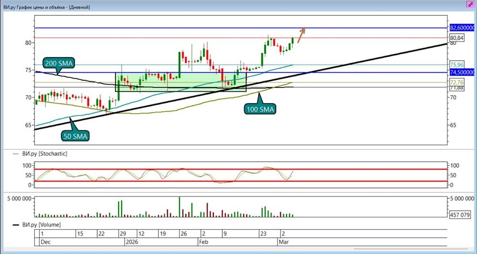The width and height of the screenshot is (477, 254).
Task: Click date 26 on the time axis
Action: (x=184, y=234)
